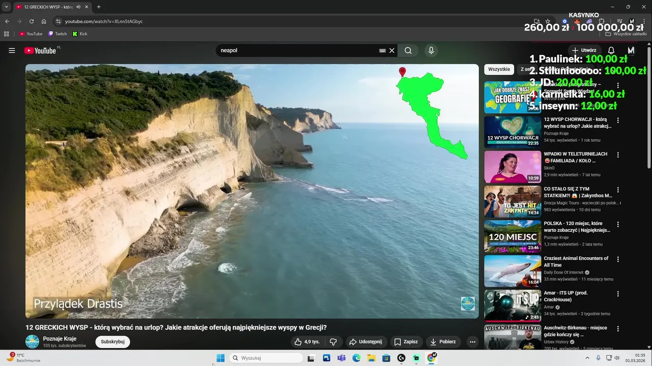Open Microsoft Store from the taskbar
This screenshot has width=652, height=366.
pos(387,358)
